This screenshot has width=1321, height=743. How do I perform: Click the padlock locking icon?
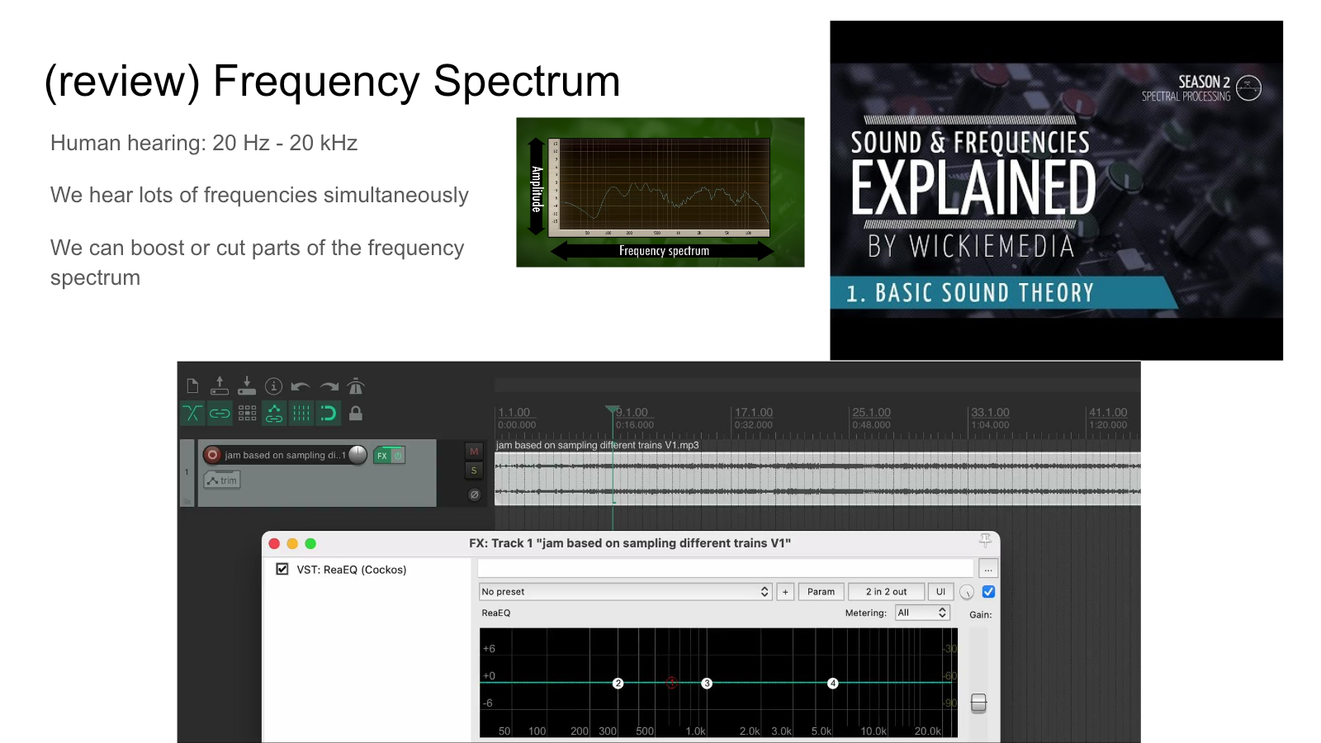(356, 413)
